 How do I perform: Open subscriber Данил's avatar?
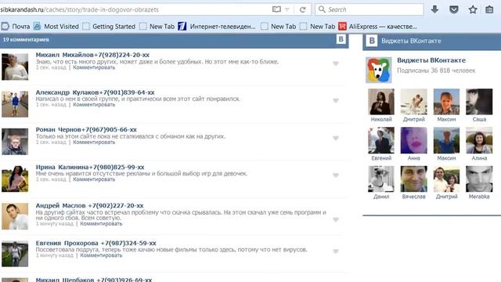[381, 179]
